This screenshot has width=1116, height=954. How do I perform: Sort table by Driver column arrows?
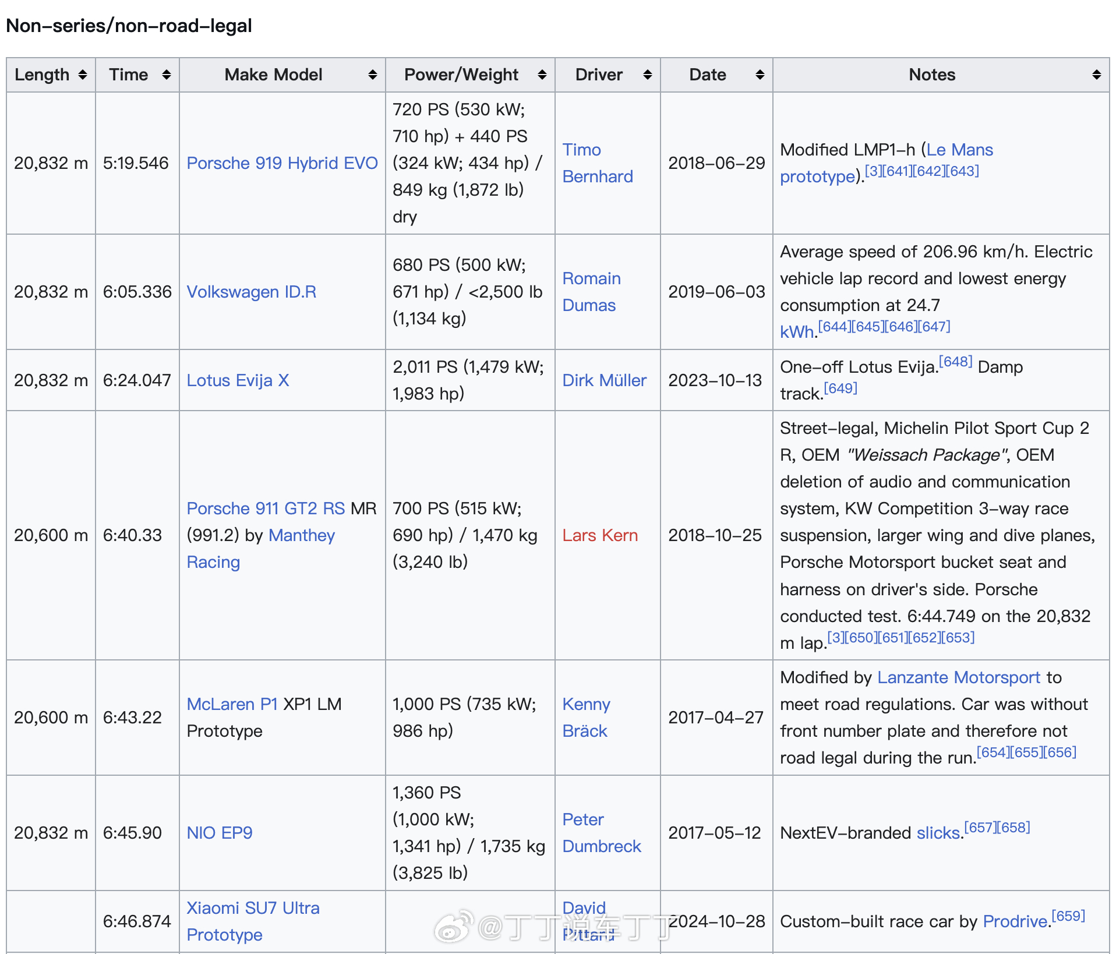648,75
